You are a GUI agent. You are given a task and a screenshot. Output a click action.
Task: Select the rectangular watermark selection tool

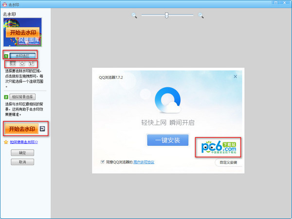(13, 64)
